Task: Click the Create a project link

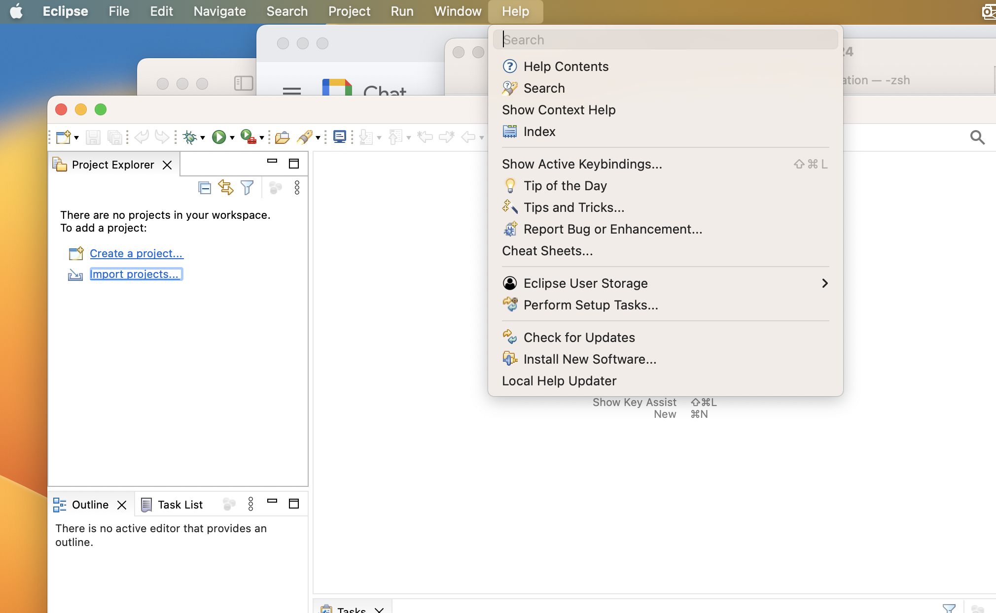Action: (x=136, y=253)
